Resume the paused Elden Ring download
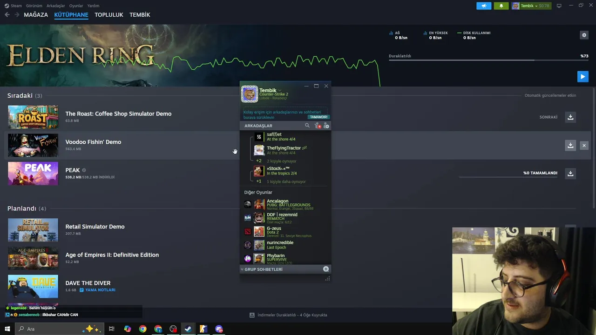Image resolution: width=596 pixels, height=335 pixels. 582,76
